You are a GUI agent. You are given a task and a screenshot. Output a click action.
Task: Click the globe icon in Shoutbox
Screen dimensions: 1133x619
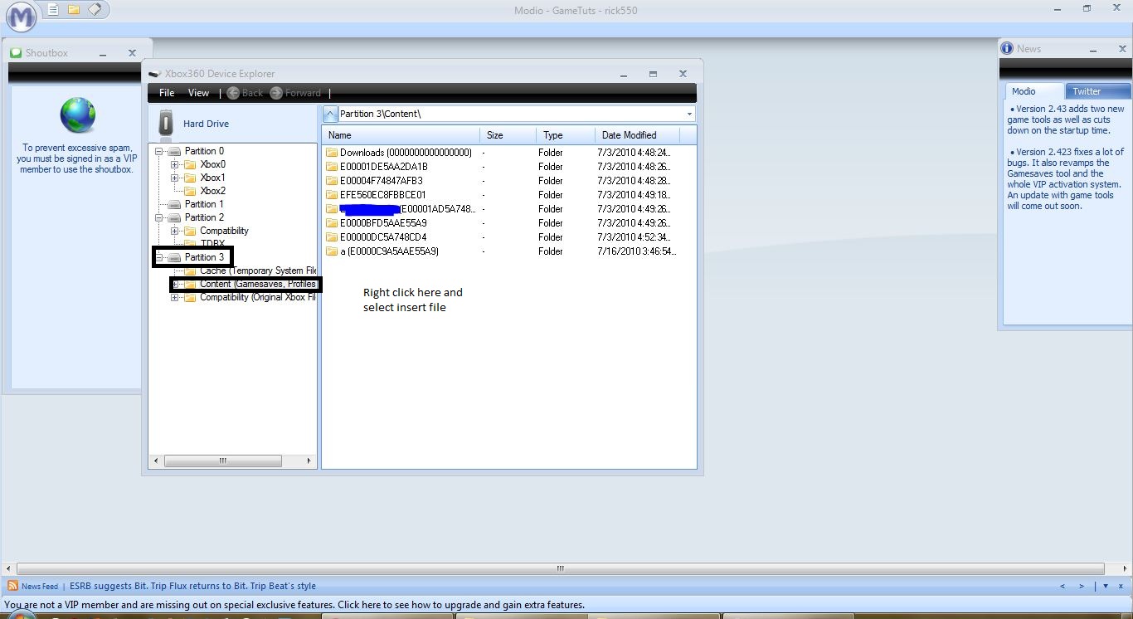(78, 115)
